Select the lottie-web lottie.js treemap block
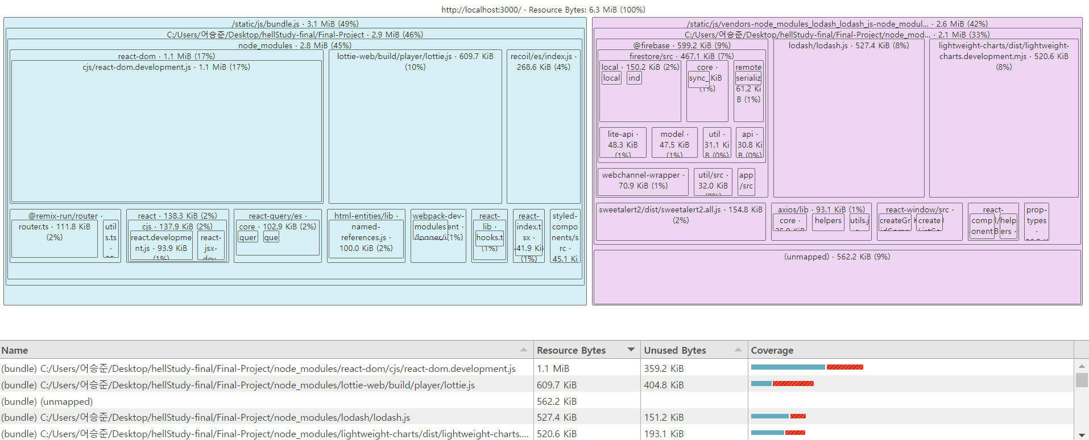Viewport: 1089px width, 440px height. pos(415,126)
